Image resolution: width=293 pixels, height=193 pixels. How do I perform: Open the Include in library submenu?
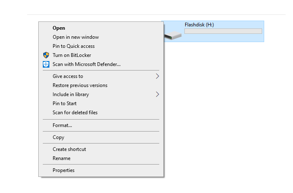tap(101, 94)
